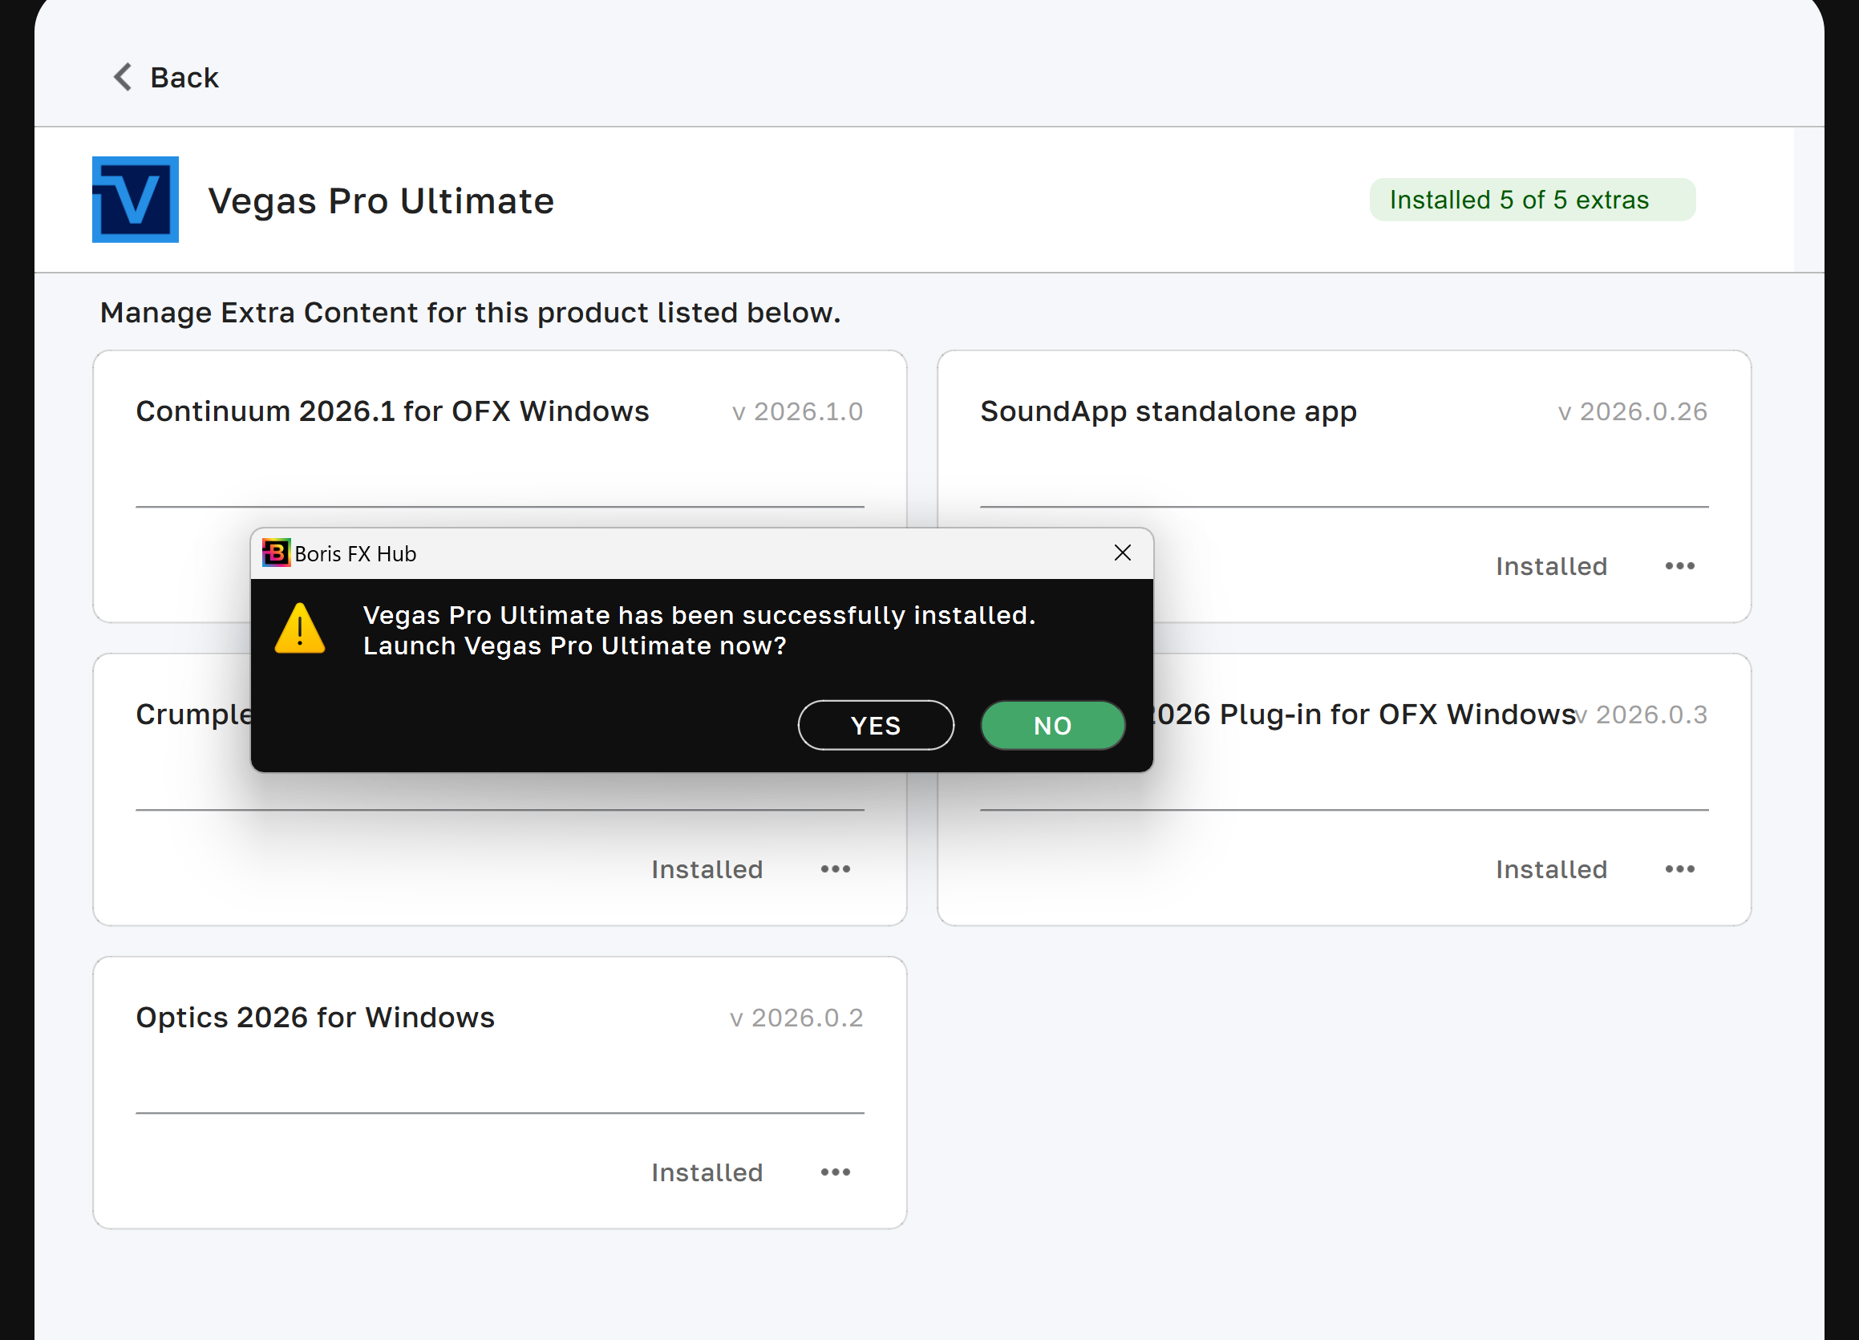Click the Installed 5 of 5 extras badge
The height and width of the screenshot is (1340, 1859).
(1532, 199)
